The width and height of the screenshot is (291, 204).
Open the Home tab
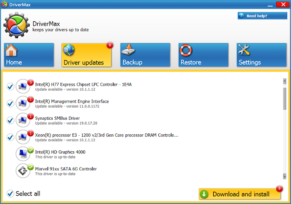tap(29, 55)
